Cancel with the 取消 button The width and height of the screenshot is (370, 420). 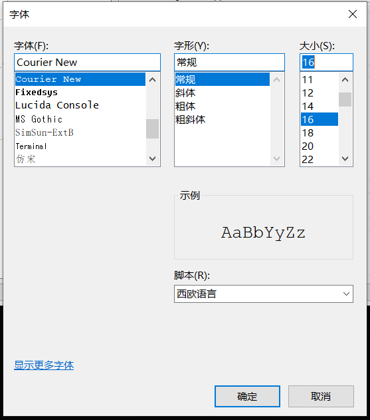pyautogui.click(x=321, y=396)
